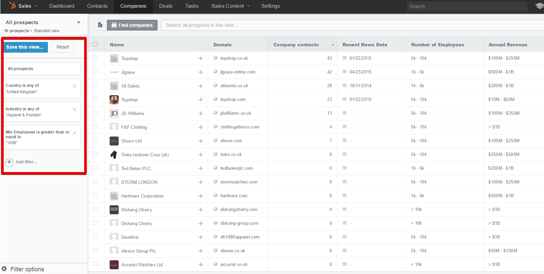Click the building icon next to Find companies
The width and height of the screenshot is (544, 274).
click(x=100, y=25)
